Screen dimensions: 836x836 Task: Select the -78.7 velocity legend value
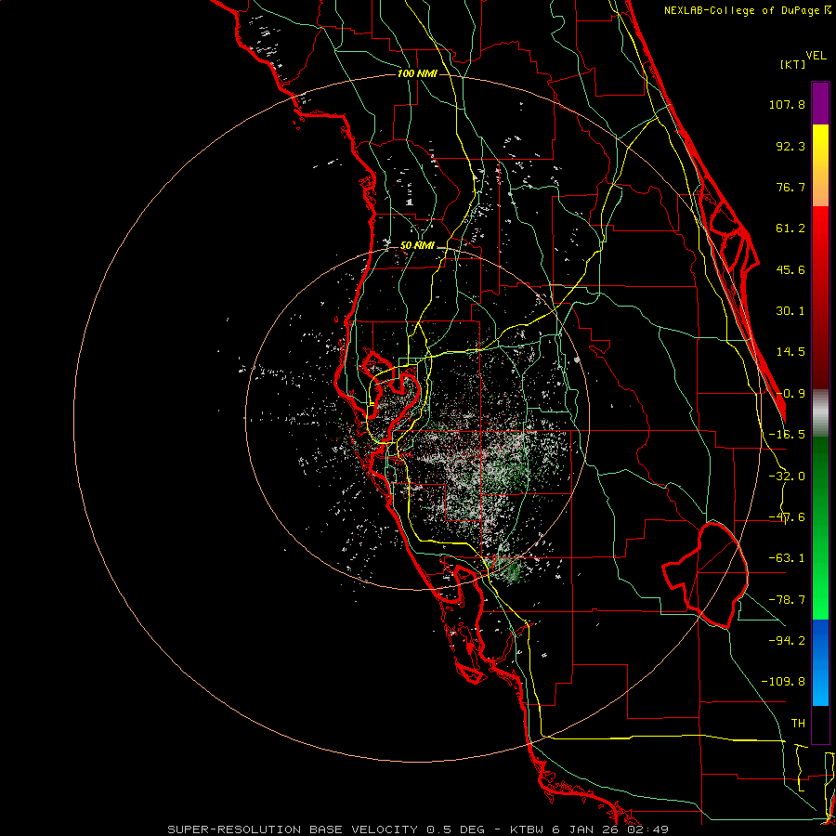787,600
